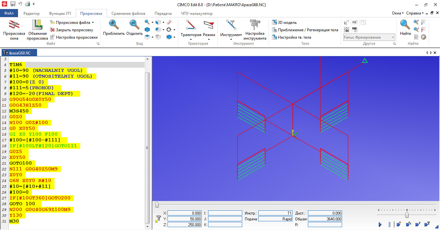This screenshot has height=230, width=440.
Task: Click the DXF export icon
Action: pyautogui.click(x=355, y=29)
